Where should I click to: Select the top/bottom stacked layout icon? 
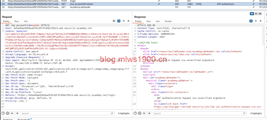coord(256,14)
